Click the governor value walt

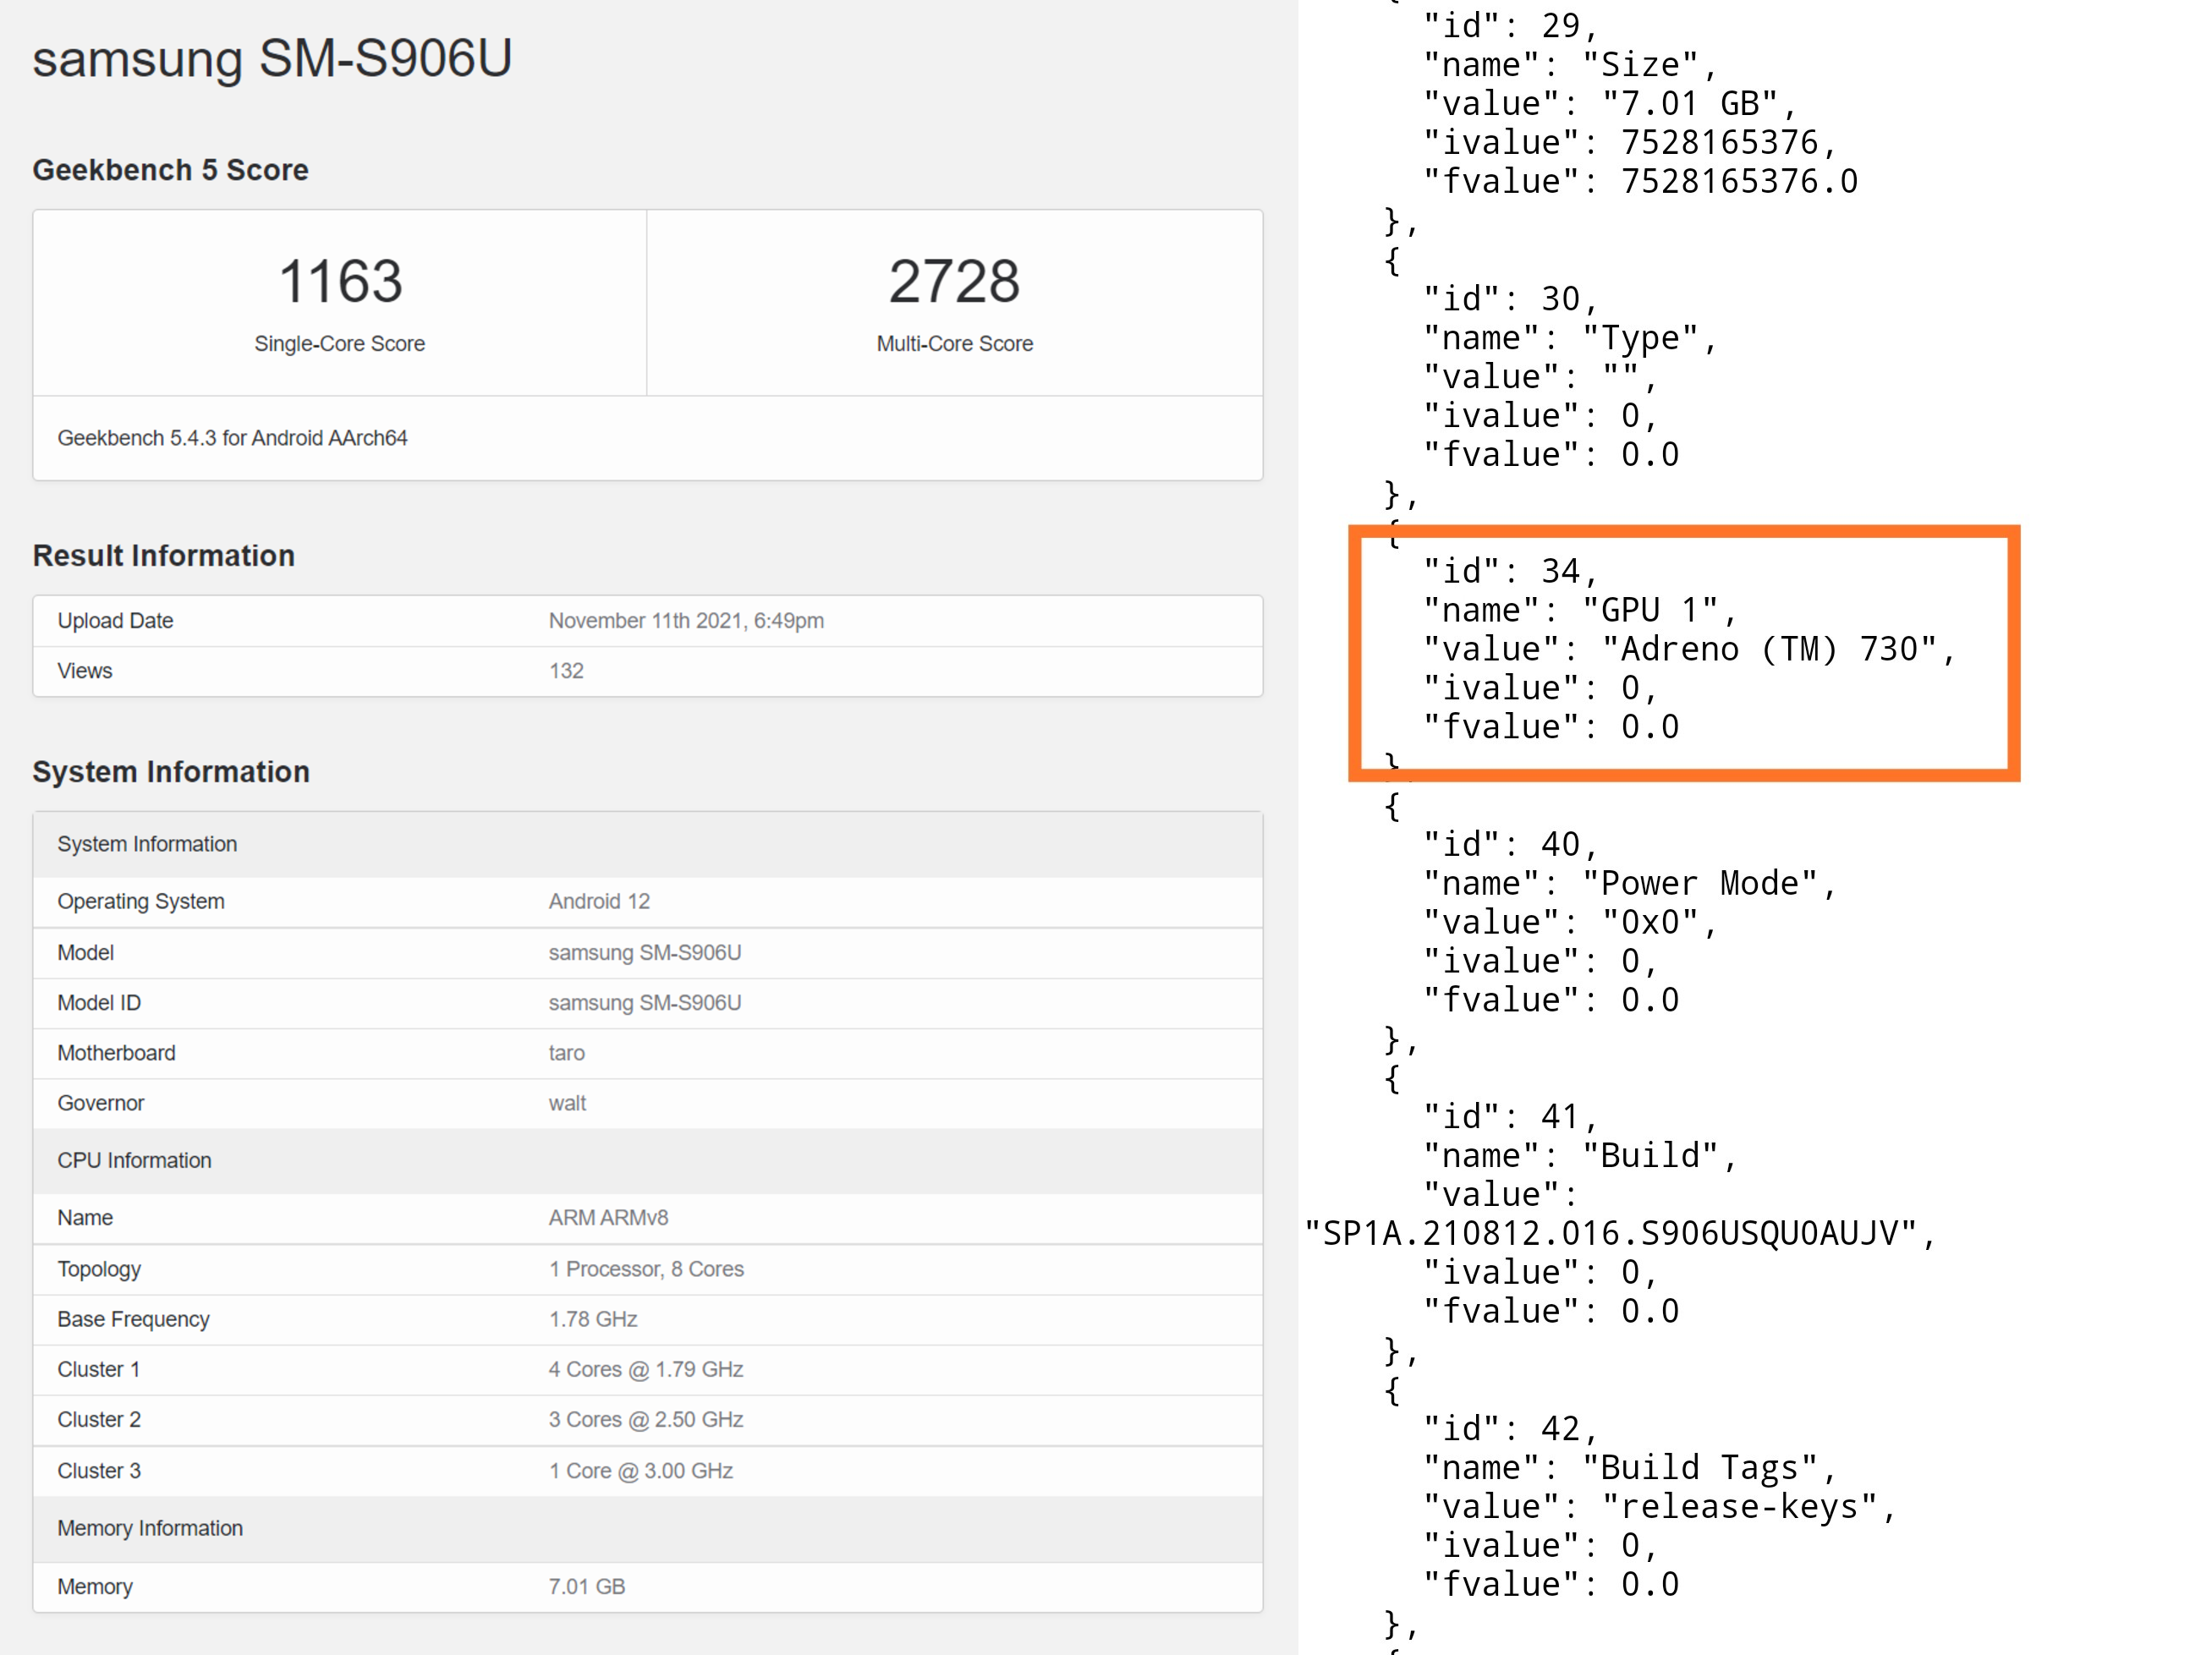pyautogui.click(x=567, y=1103)
